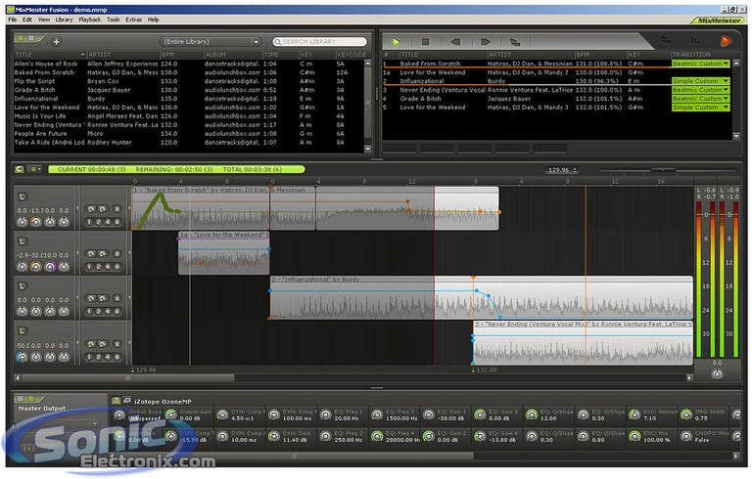Click the library scroll-down arrow
752x479 pixels.
pyautogui.click(x=368, y=149)
